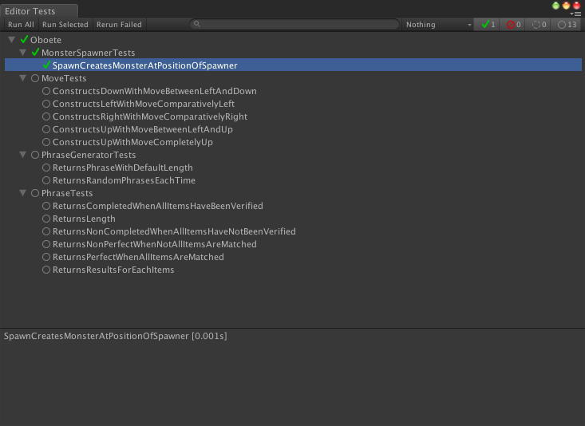585x426 pixels.
Task: Select the MonsterSpawnerTests fixture label
Action: 88,53
